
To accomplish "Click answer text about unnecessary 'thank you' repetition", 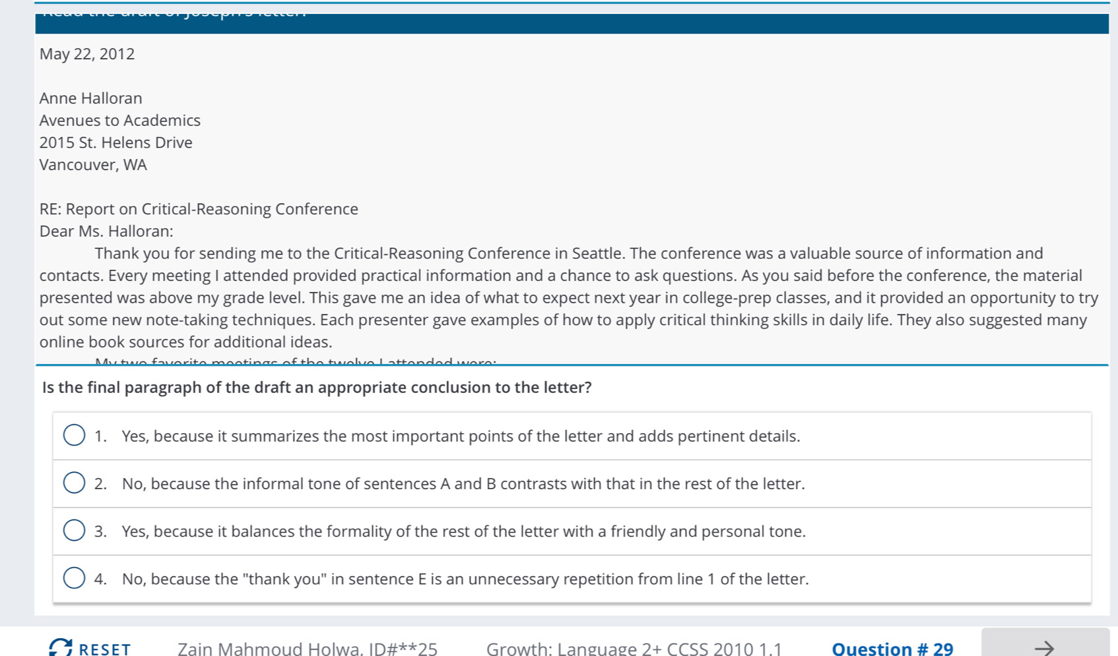I will tap(465, 579).
